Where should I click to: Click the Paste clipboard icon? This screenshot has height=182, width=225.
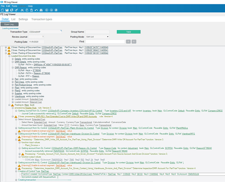tap(32, 10)
